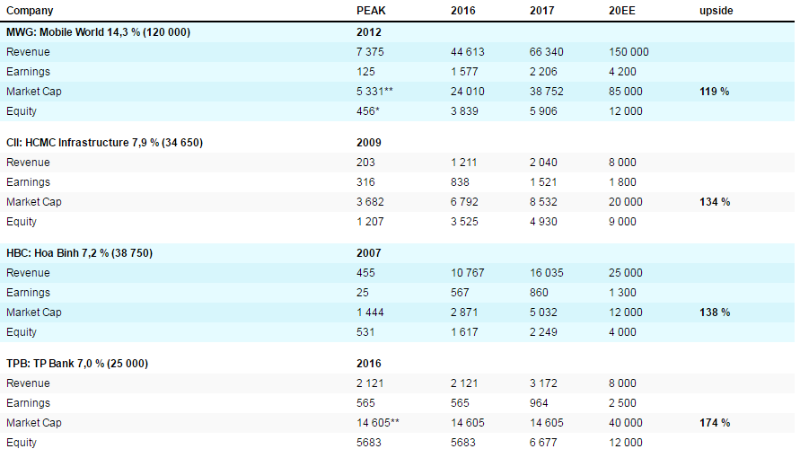Select the 5 331** market cap cell
Image resolution: width=800 pixels, height=449 pixels.
point(375,92)
